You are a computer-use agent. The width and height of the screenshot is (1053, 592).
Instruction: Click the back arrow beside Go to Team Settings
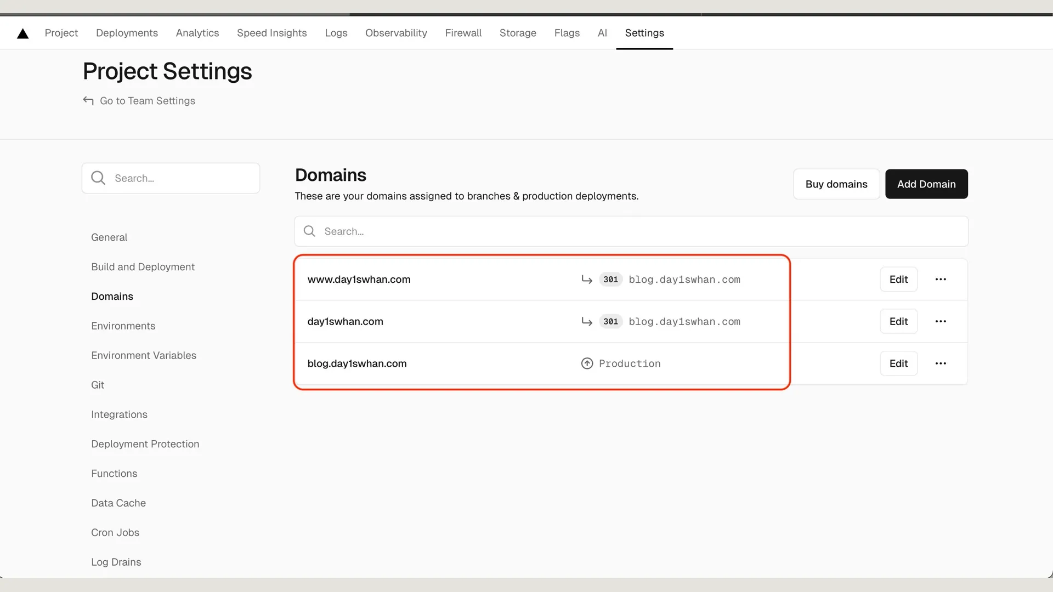(x=88, y=100)
